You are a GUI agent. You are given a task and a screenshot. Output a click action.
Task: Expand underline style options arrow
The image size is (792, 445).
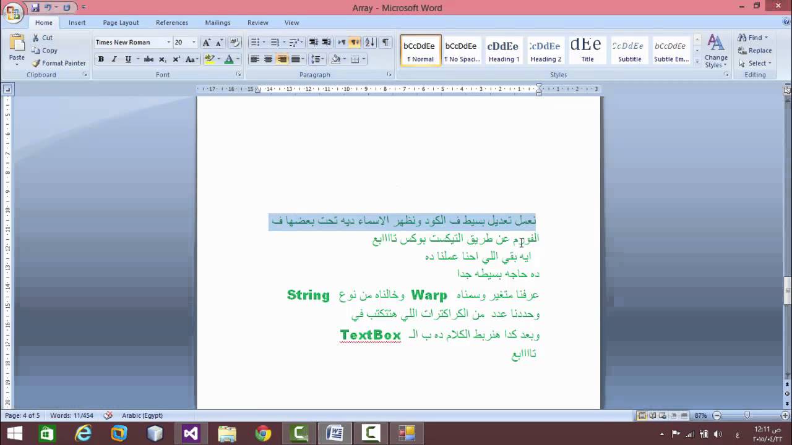coord(137,59)
